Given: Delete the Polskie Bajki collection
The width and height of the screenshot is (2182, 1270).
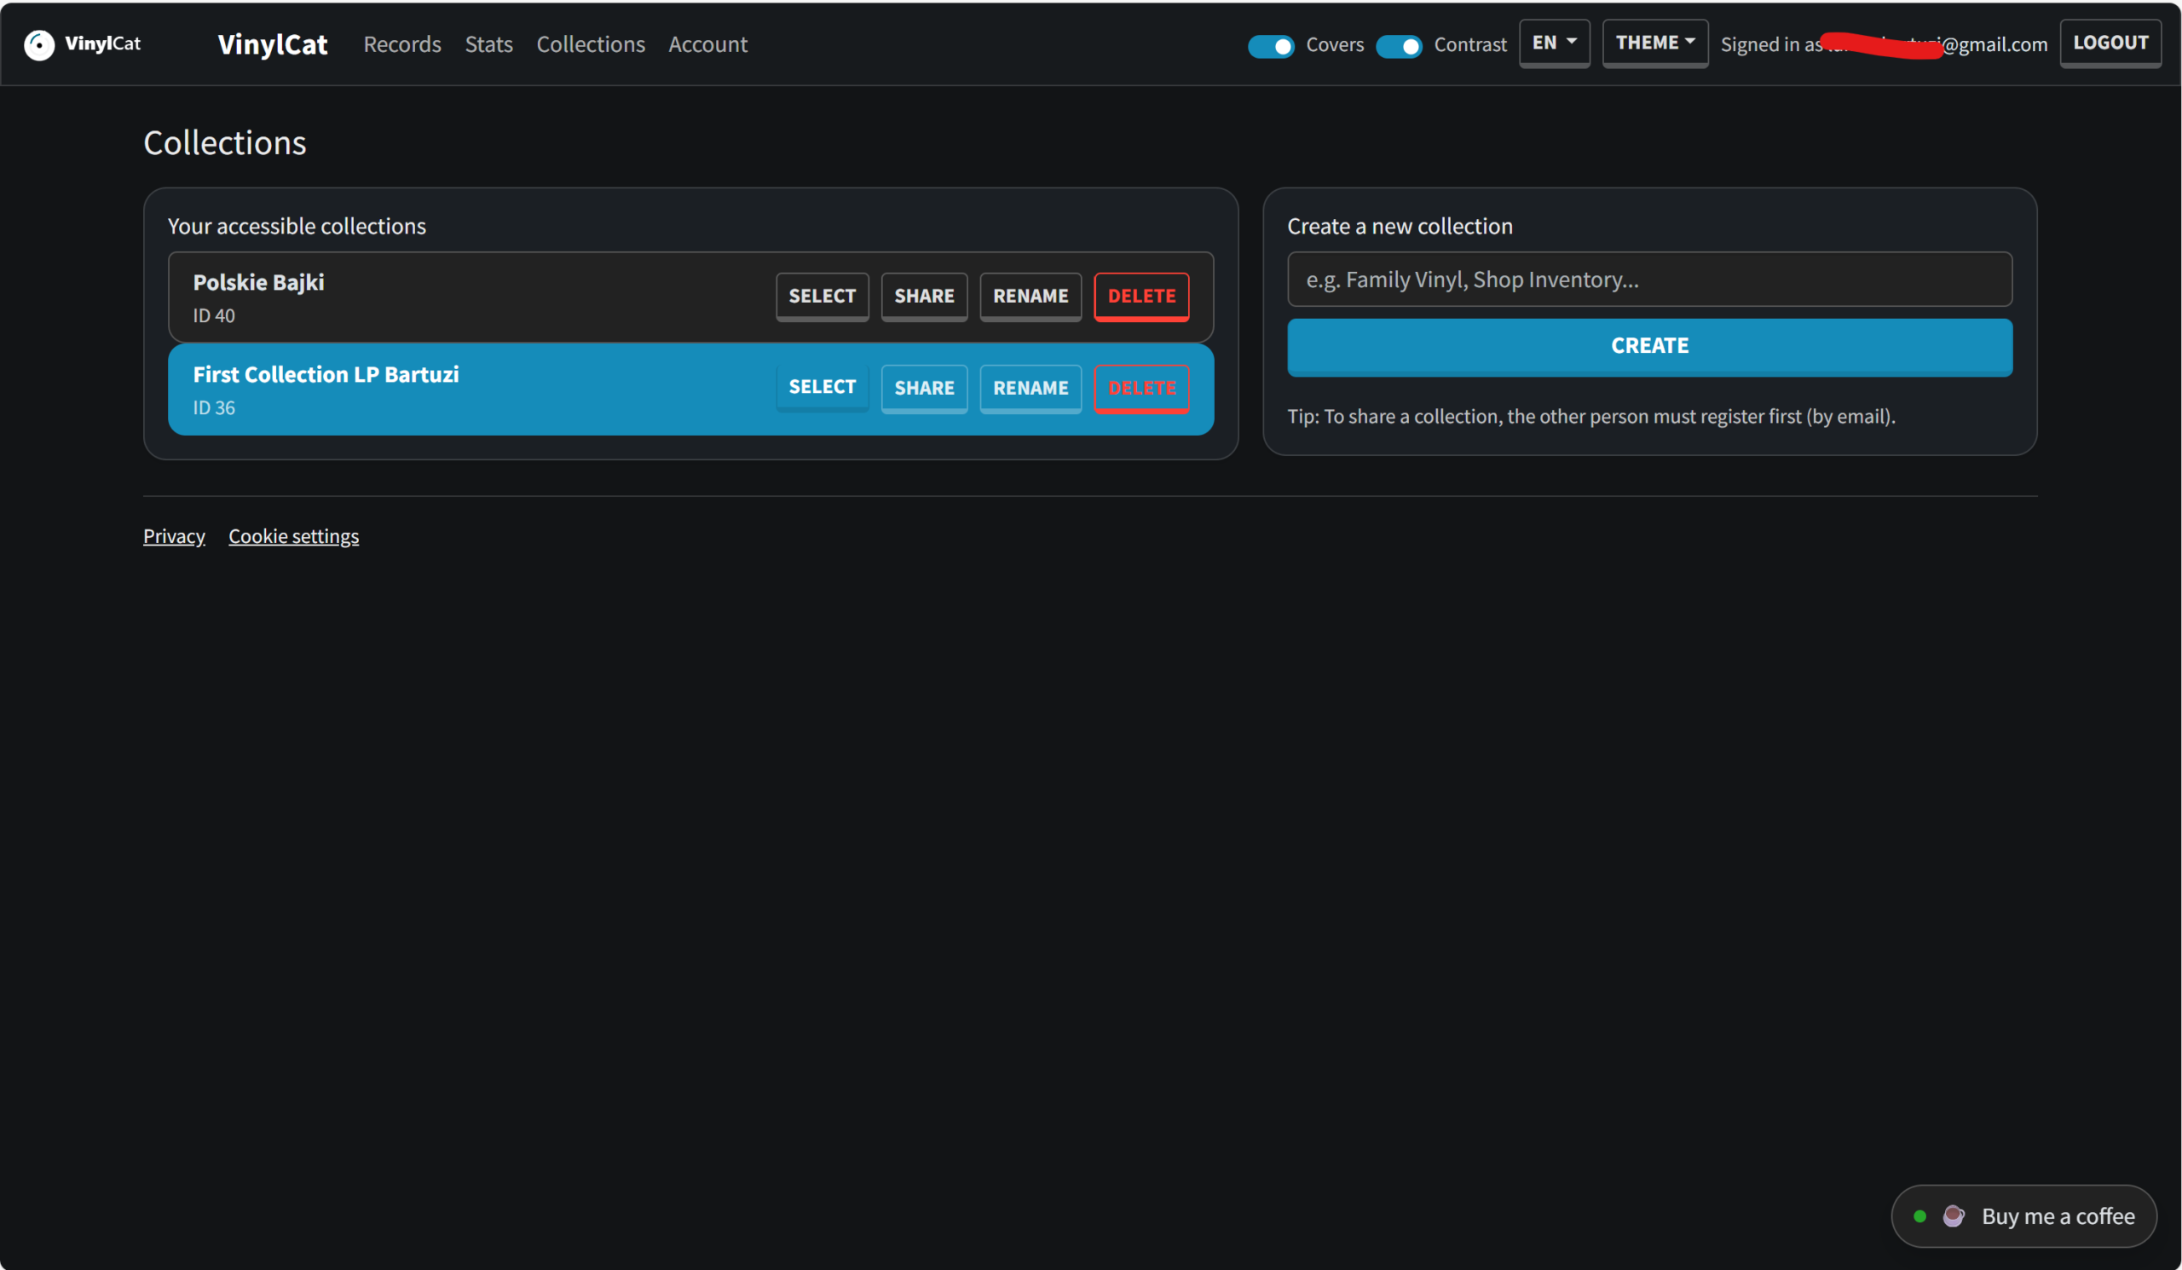Looking at the screenshot, I should (1140, 296).
